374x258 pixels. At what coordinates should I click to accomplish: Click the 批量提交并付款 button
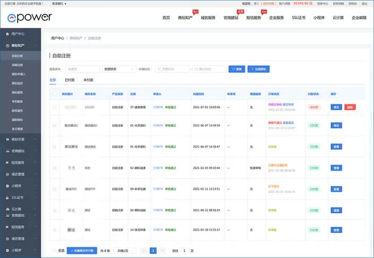click(82, 250)
